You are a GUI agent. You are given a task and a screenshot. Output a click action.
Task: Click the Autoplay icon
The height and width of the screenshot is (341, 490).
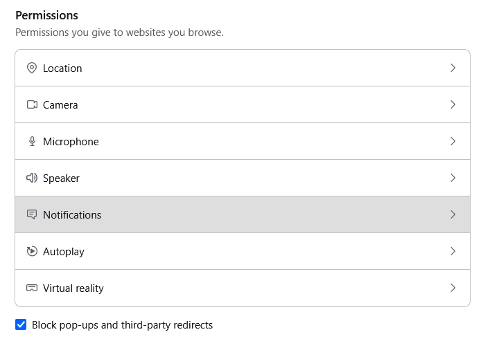[31, 252]
